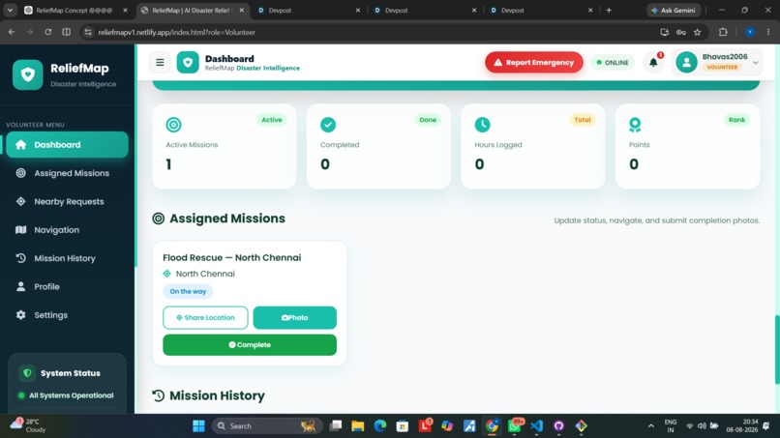Click the Assigned Missions section heading icon

tap(158, 219)
